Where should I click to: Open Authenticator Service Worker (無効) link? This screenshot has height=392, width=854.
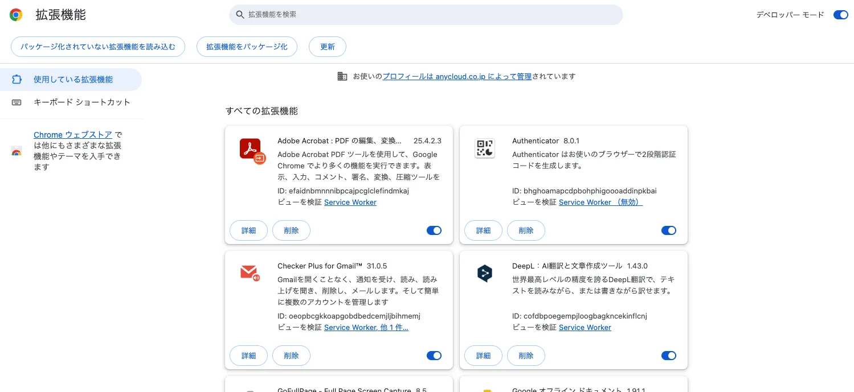[x=600, y=203]
